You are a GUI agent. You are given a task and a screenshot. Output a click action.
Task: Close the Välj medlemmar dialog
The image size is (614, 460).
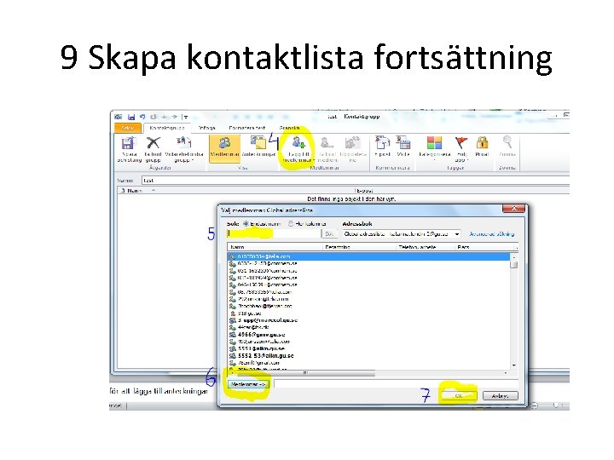coord(513,209)
